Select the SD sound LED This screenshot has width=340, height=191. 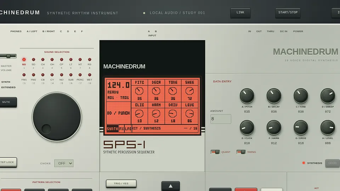coord(33,59)
